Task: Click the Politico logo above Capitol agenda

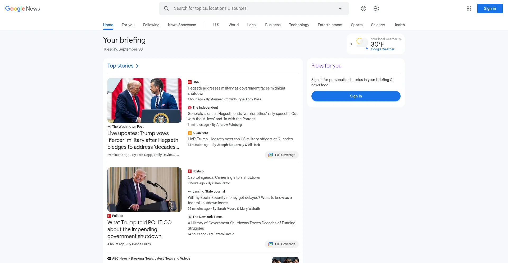Action: coord(190,171)
